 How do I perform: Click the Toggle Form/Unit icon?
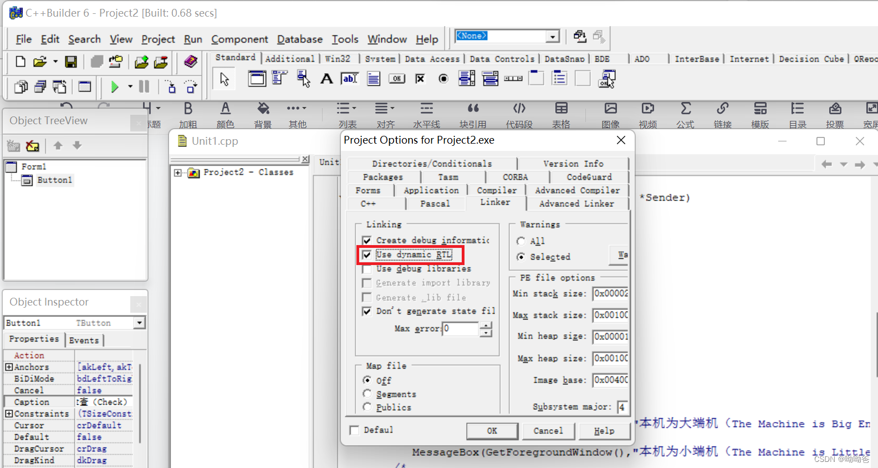click(59, 87)
